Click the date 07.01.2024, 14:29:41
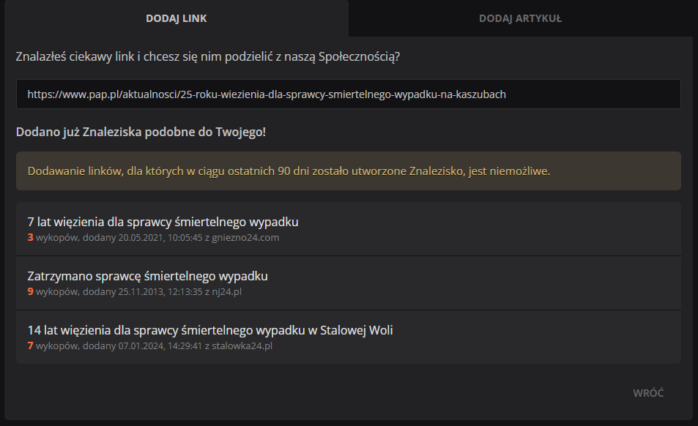Image resolution: width=698 pixels, height=426 pixels. coord(155,346)
